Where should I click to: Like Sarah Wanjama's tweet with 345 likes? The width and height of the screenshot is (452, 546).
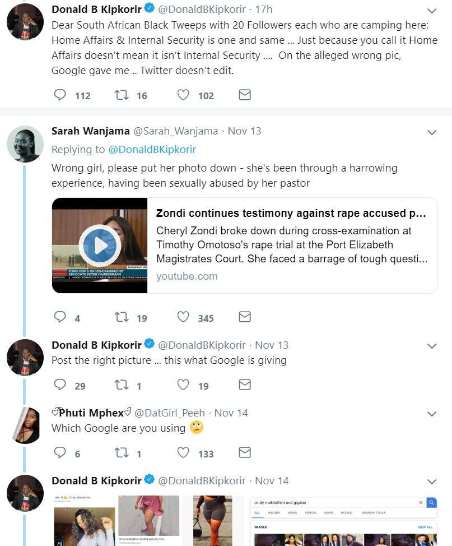pyautogui.click(x=183, y=317)
